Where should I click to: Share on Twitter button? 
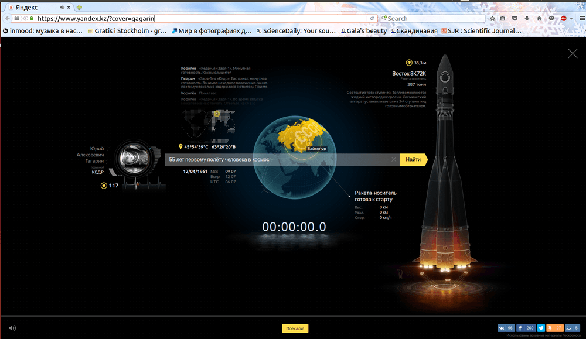[x=541, y=328]
